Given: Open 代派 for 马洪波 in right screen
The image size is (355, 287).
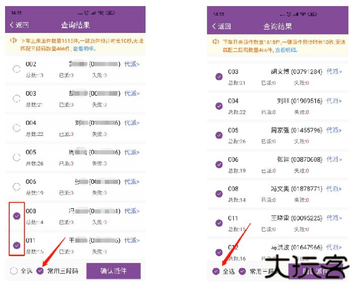Looking at the screenshot, I should (334, 247).
